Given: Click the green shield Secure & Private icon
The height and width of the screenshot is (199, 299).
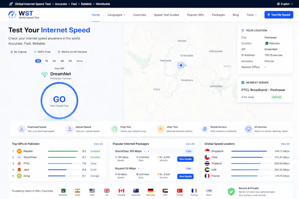Looking at the screenshot, I should pos(231,192).
